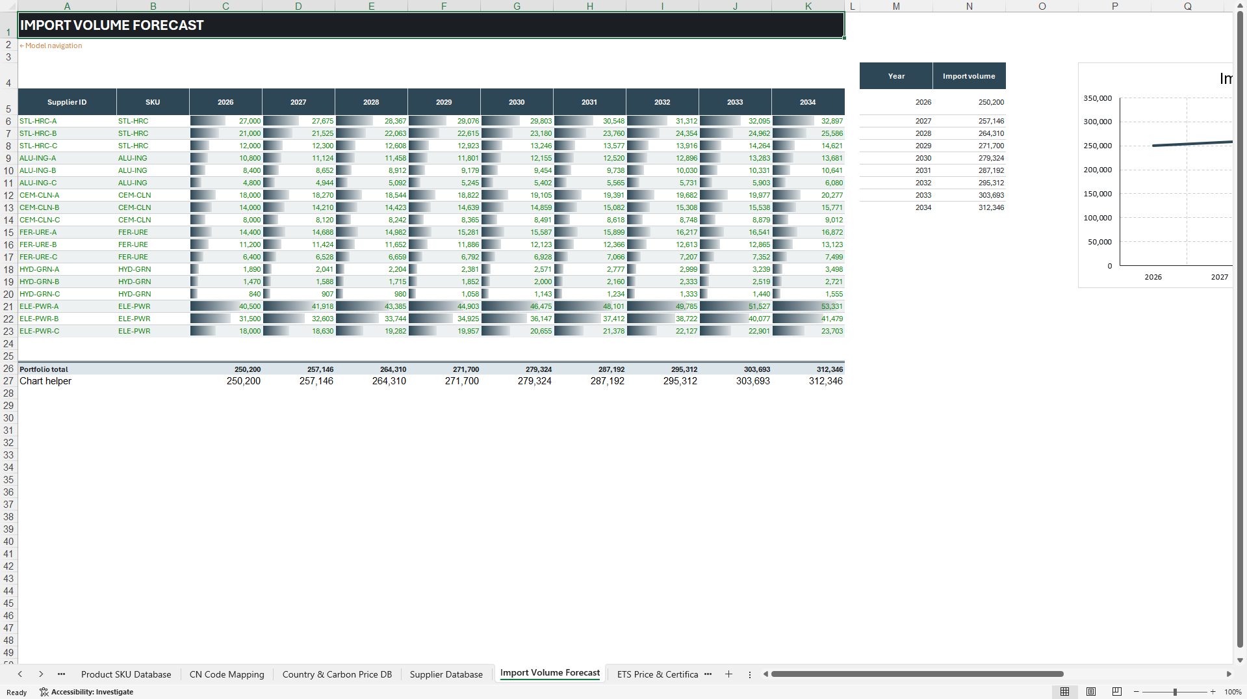The width and height of the screenshot is (1247, 699).
Task: Select column A header
Action: coord(67,6)
